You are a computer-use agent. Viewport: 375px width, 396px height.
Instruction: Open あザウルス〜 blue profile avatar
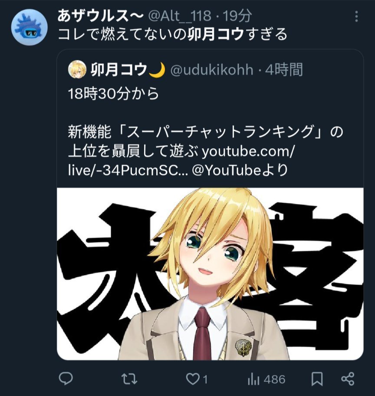click(x=30, y=27)
